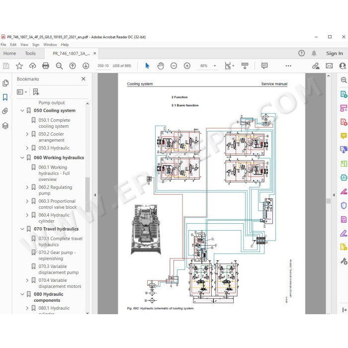Click the Sign In button

(x=334, y=53)
